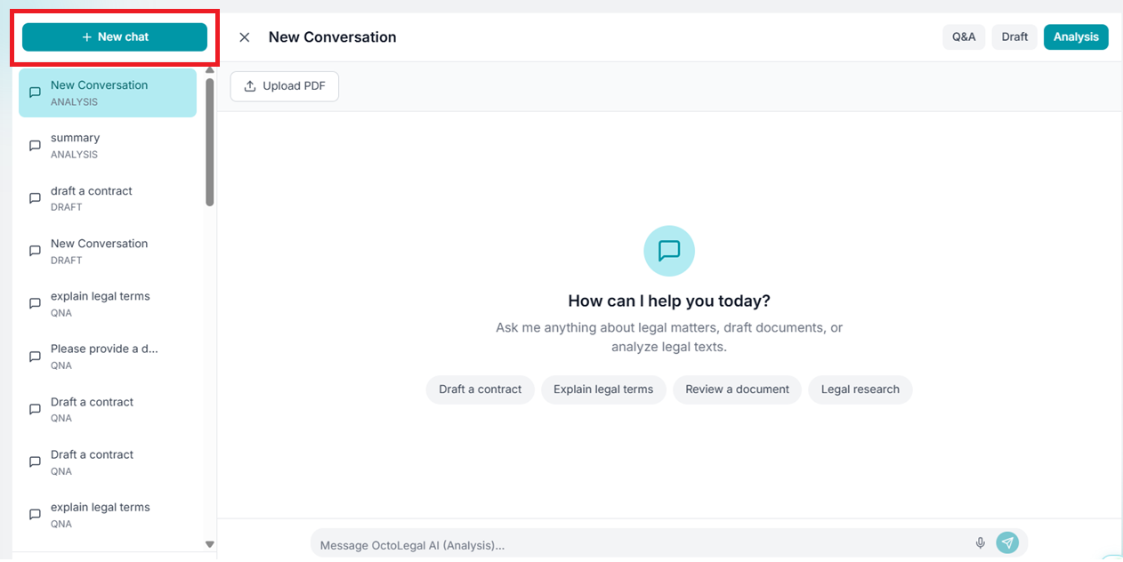Click the microphone icon in the message bar
The image size is (1123, 562).
(x=980, y=542)
